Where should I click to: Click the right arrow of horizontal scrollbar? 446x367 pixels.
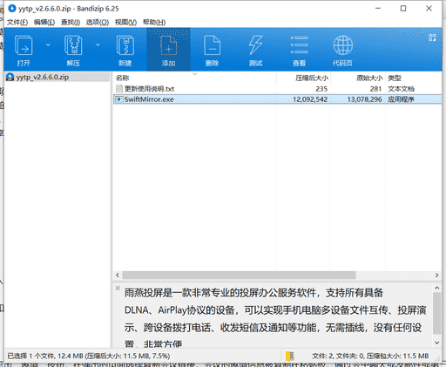(x=437, y=275)
